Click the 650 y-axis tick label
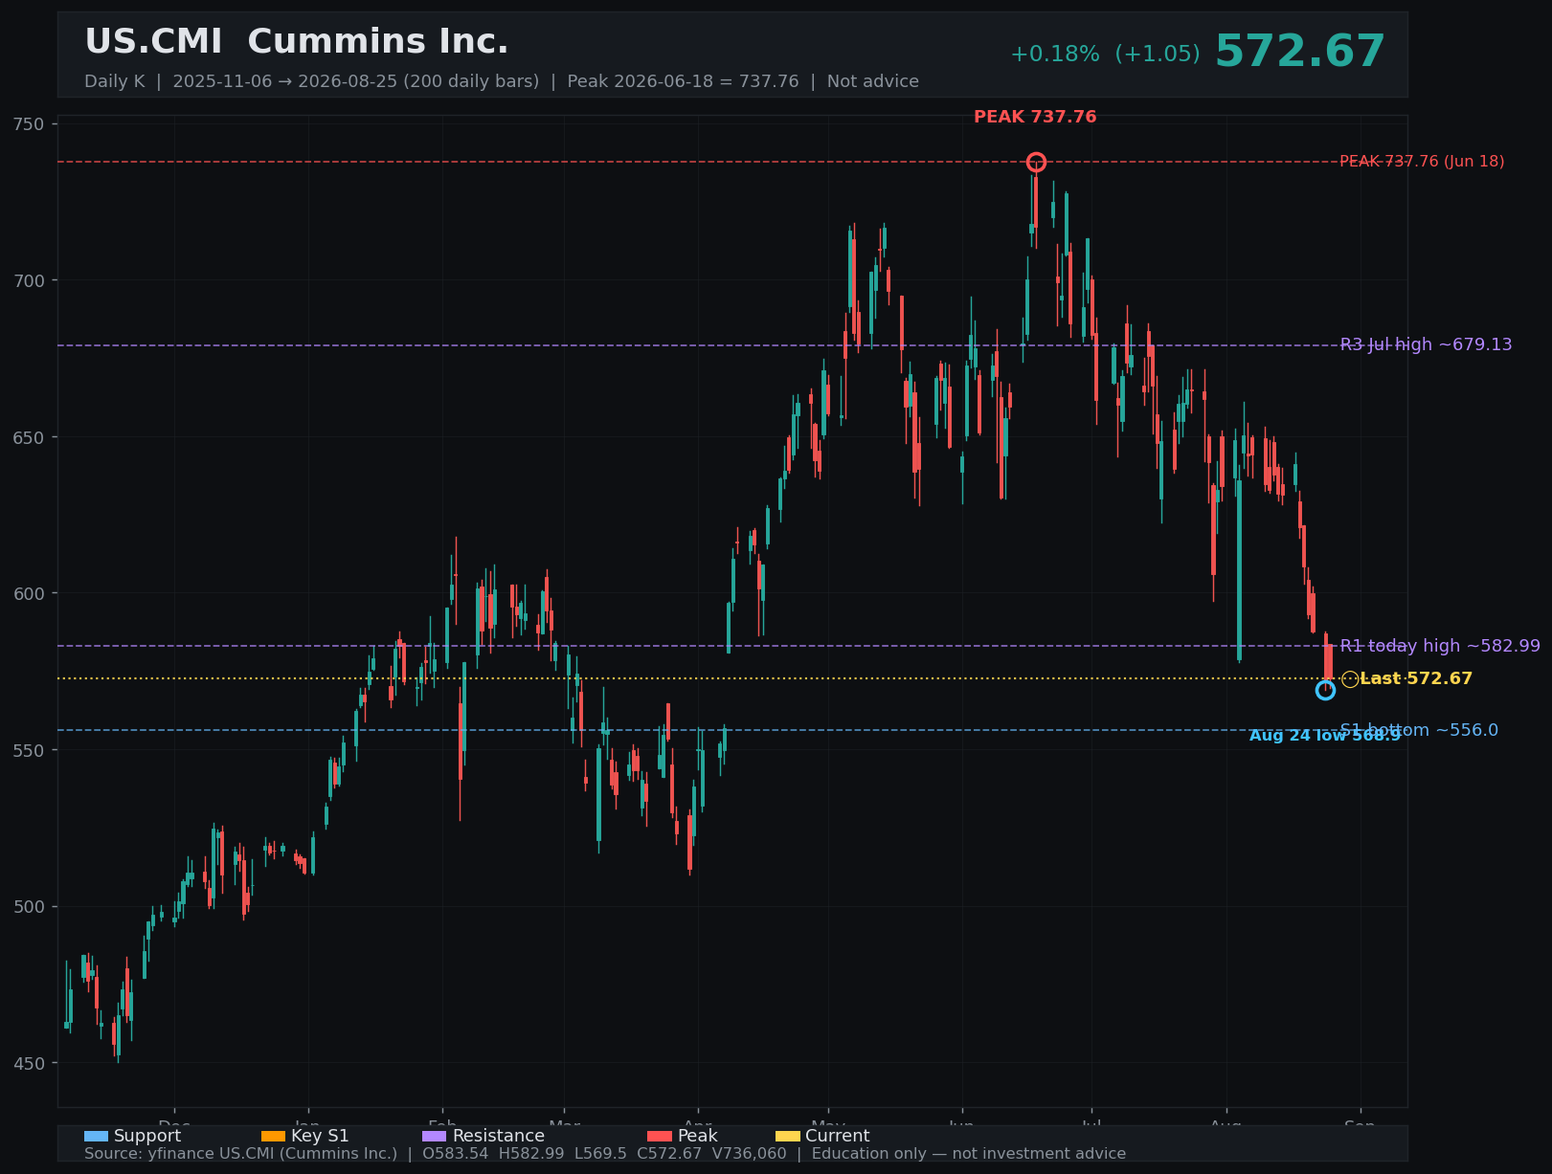The image size is (1552, 1174). click(x=29, y=437)
